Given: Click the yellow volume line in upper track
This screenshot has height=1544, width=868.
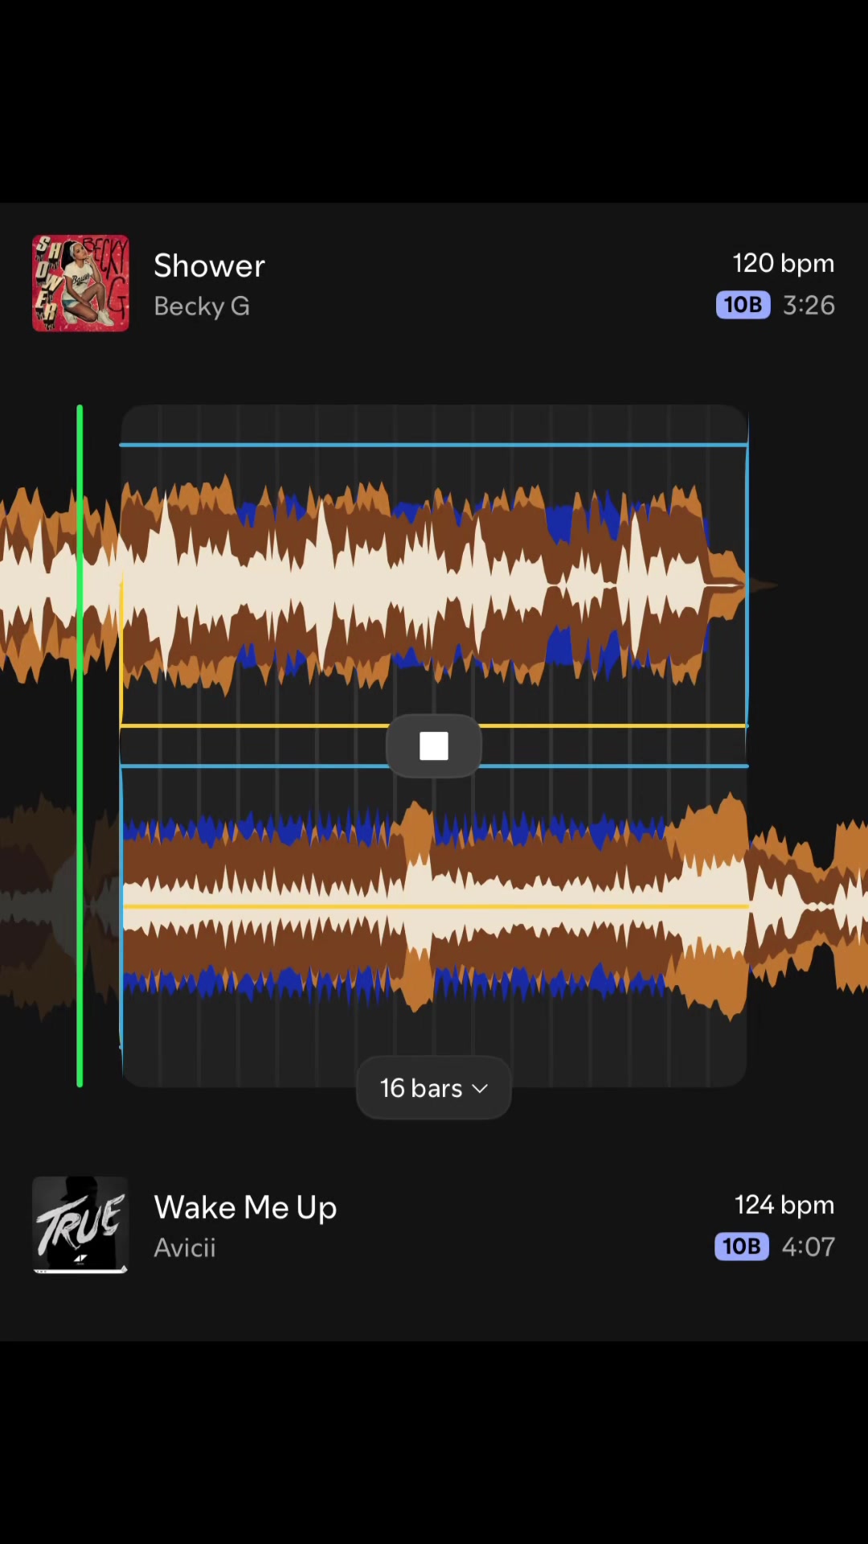Looking at the screenshot, I should coord(434,726).
